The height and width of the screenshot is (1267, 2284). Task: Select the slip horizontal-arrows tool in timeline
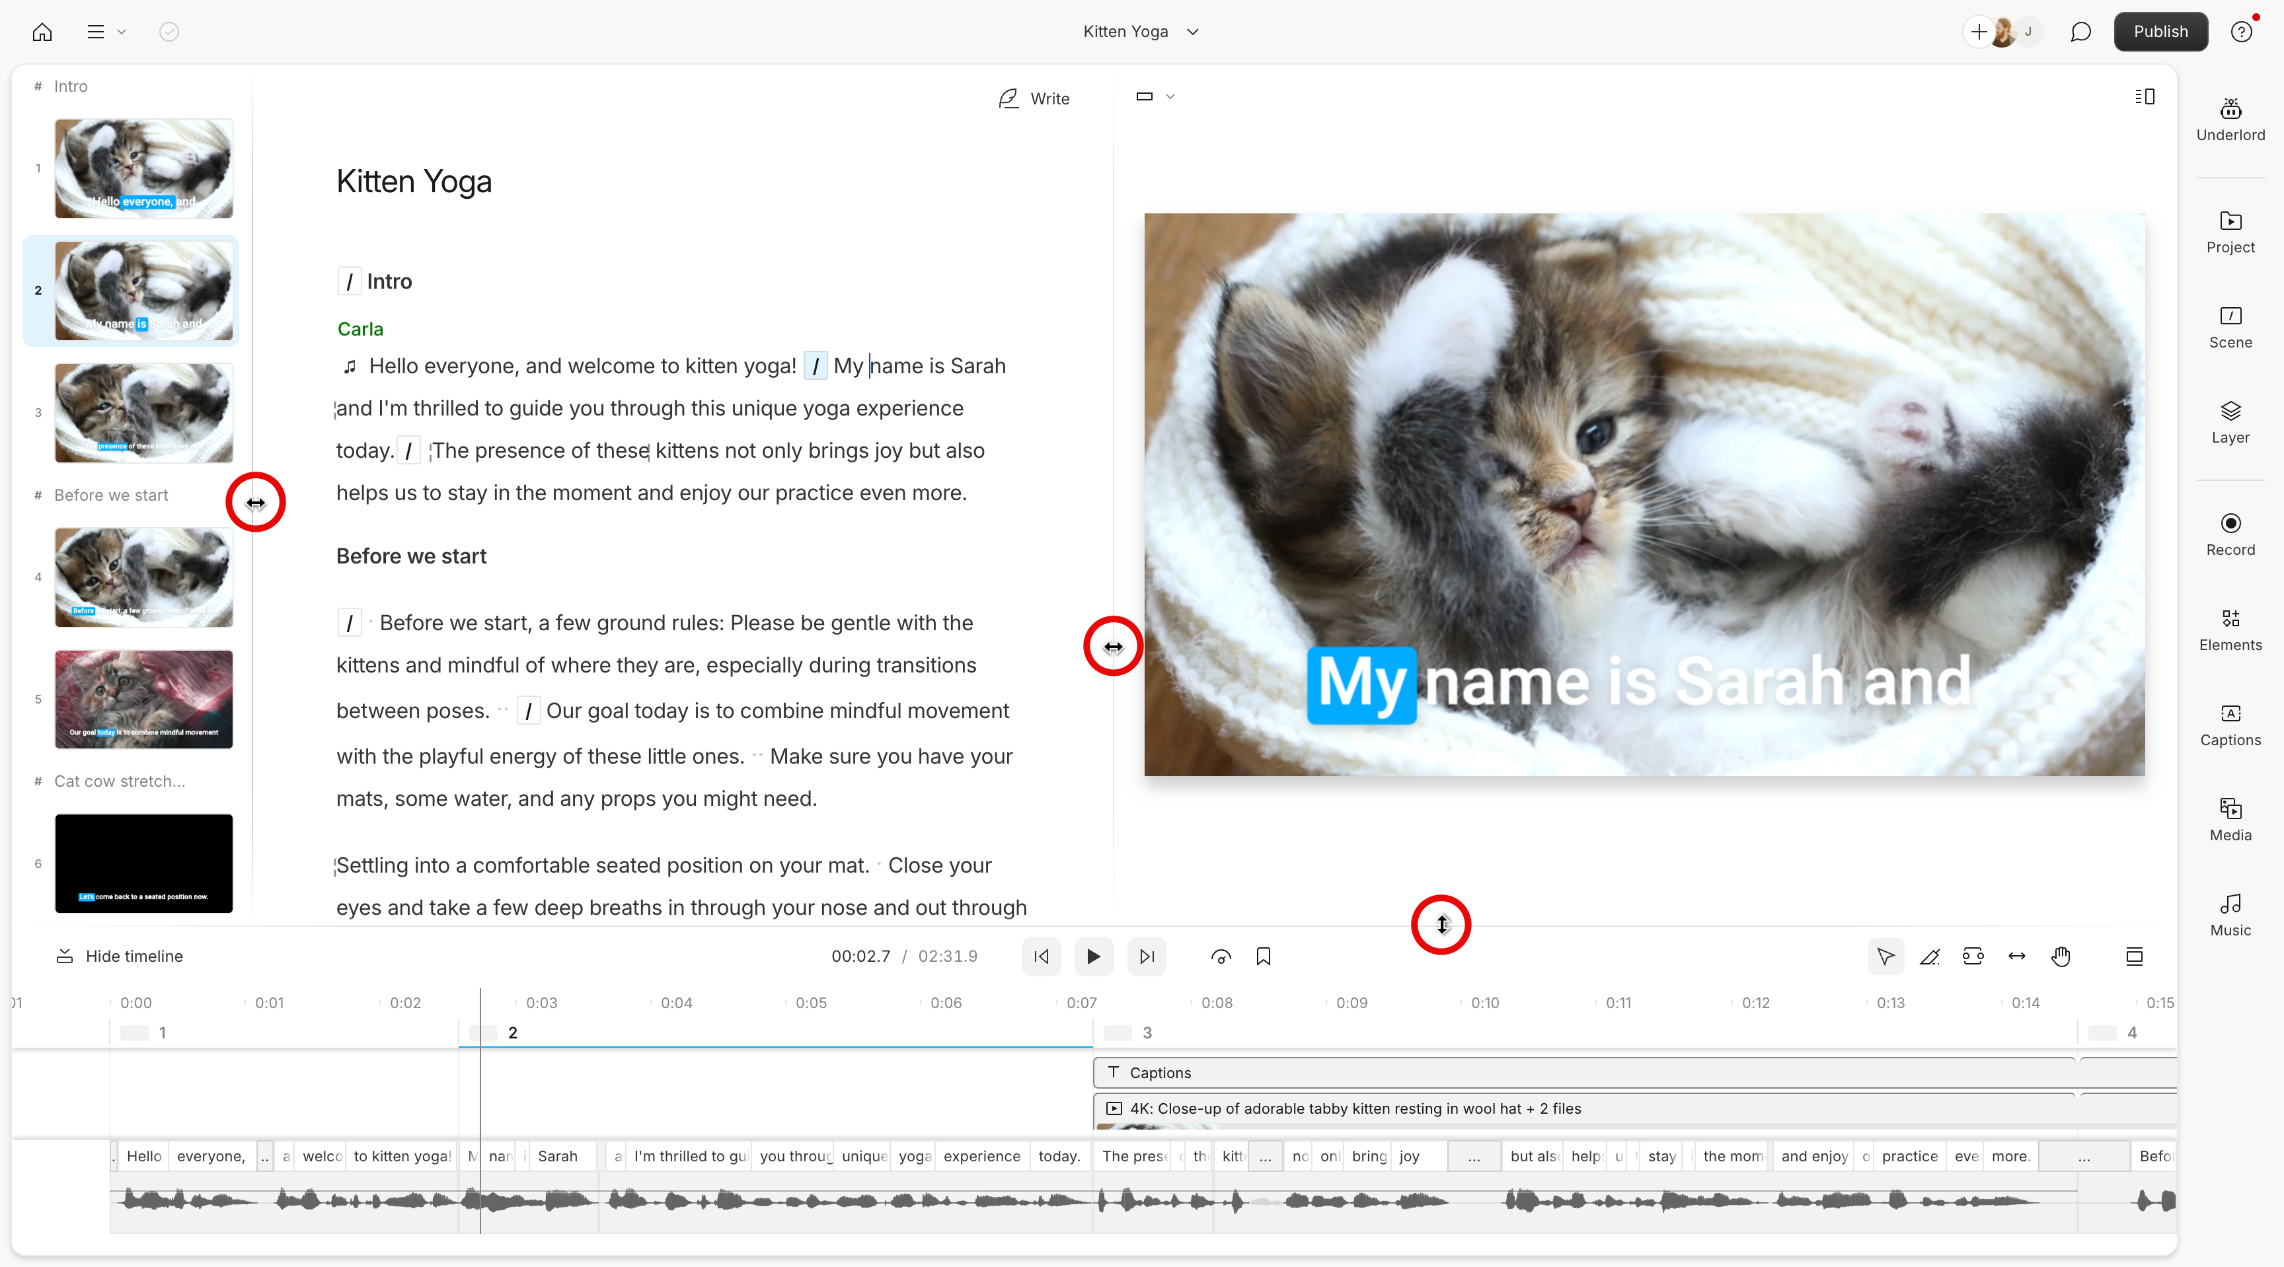pos(2017,956)
